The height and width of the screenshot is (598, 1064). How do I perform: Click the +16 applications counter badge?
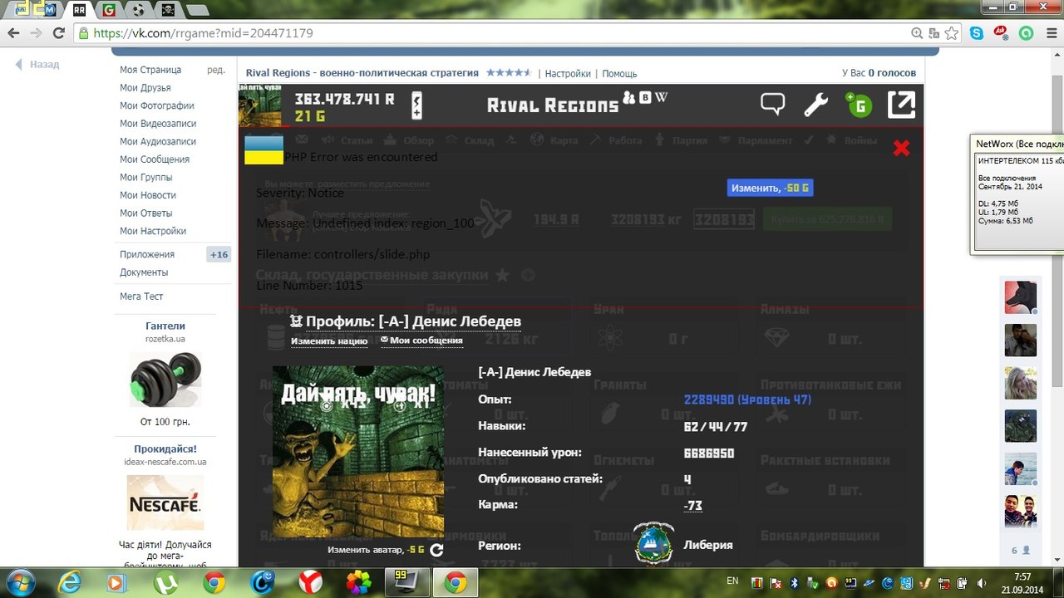click(219, 254)
